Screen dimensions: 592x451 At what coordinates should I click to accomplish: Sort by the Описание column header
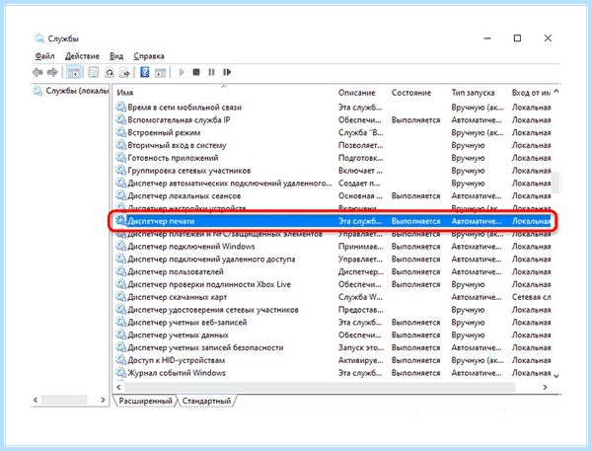(x=356, y=93)
